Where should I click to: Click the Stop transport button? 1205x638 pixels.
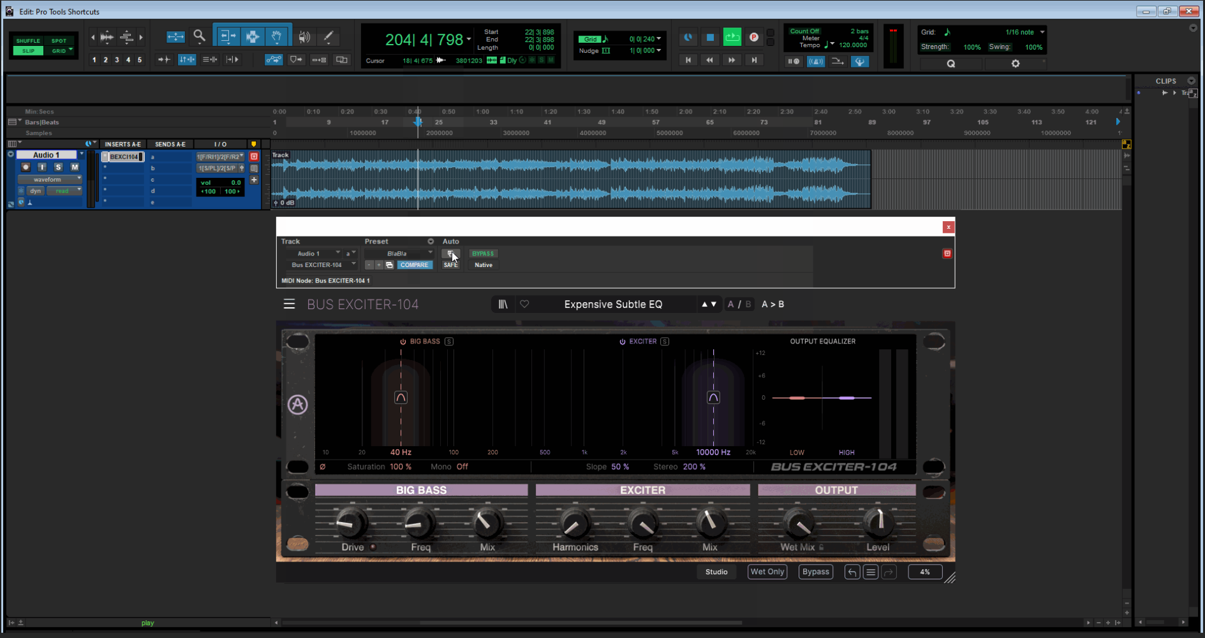[710, 38]
